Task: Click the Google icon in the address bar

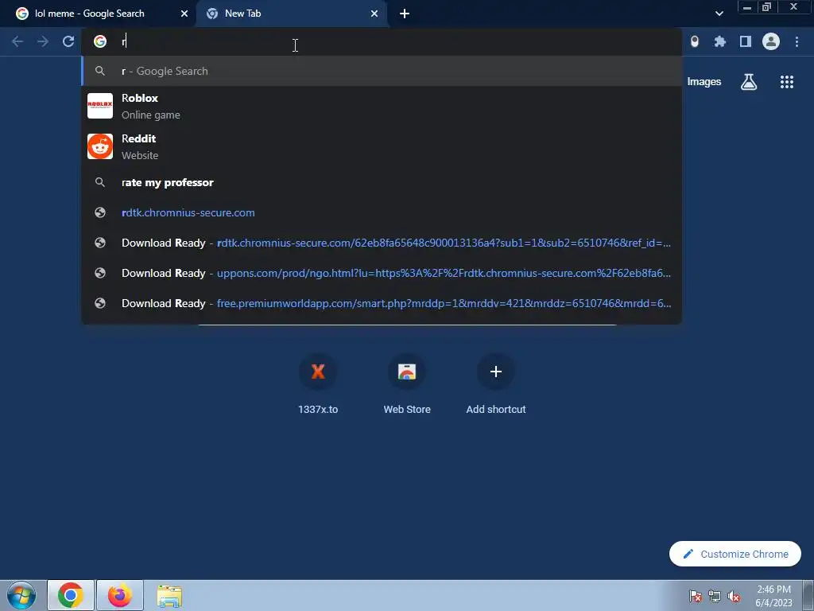Action: pos(100,41)
